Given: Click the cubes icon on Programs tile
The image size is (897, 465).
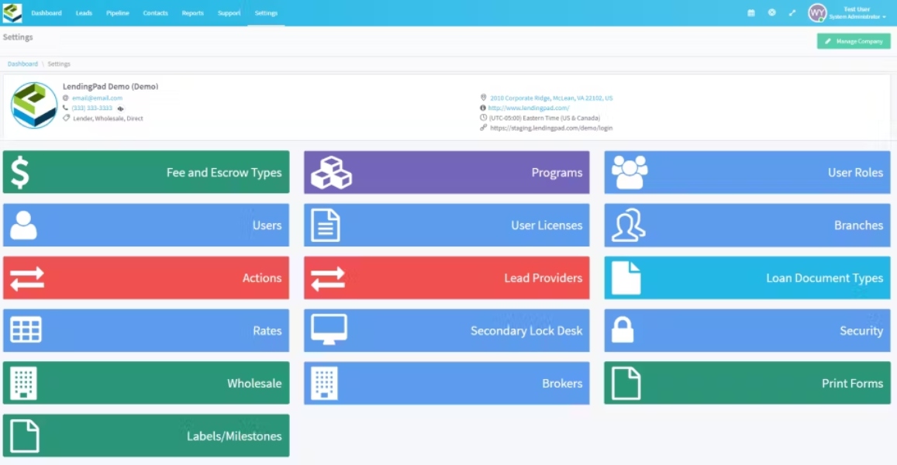Looking at the screenshot, I should coord(331,172).
